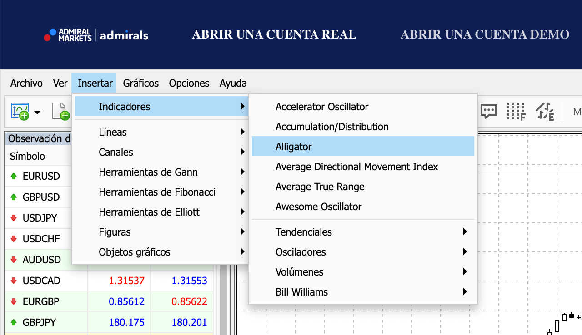Click red down arrow beside EURGBP
This screenshot has width=582, height=335.
[14, 301]
